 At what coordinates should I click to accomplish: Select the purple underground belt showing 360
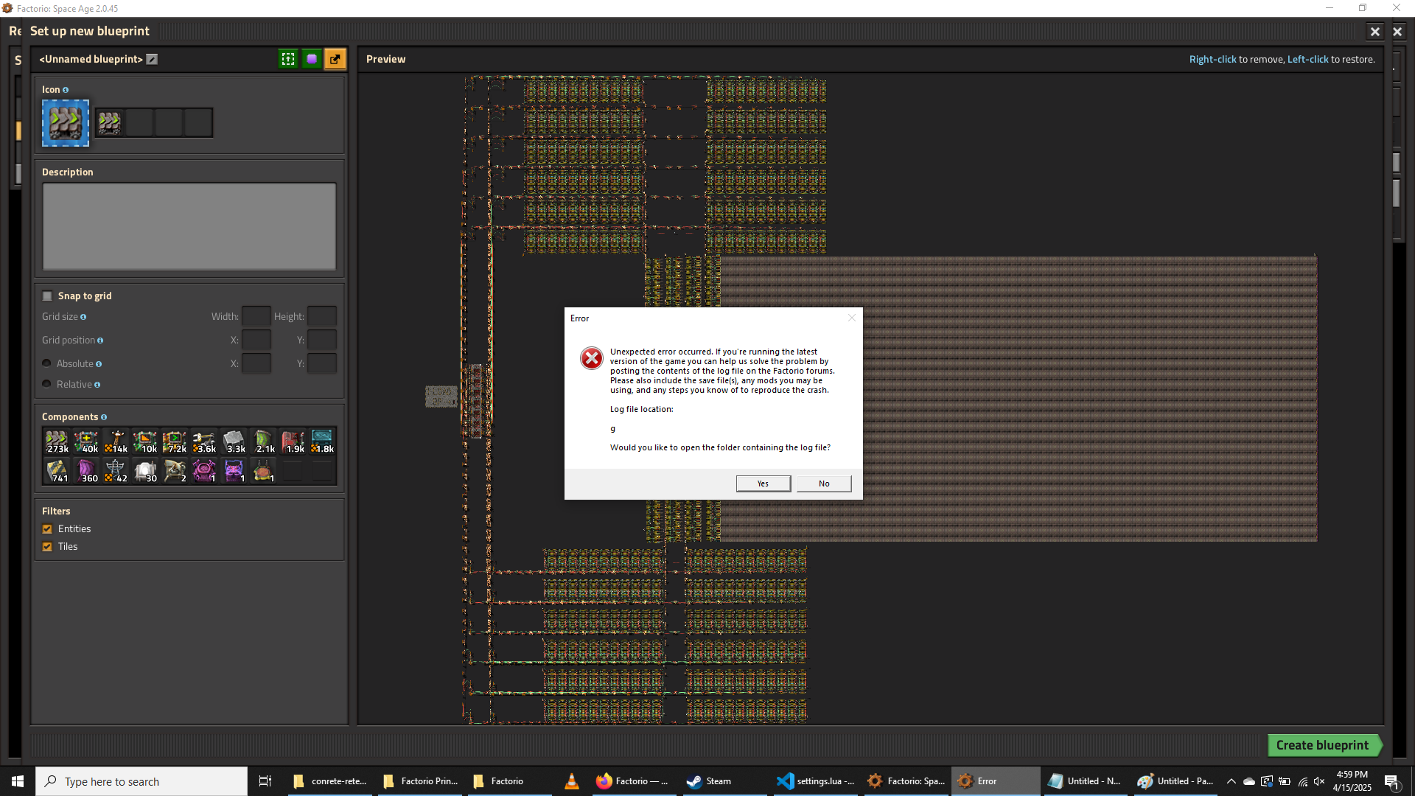click(86, 471)
